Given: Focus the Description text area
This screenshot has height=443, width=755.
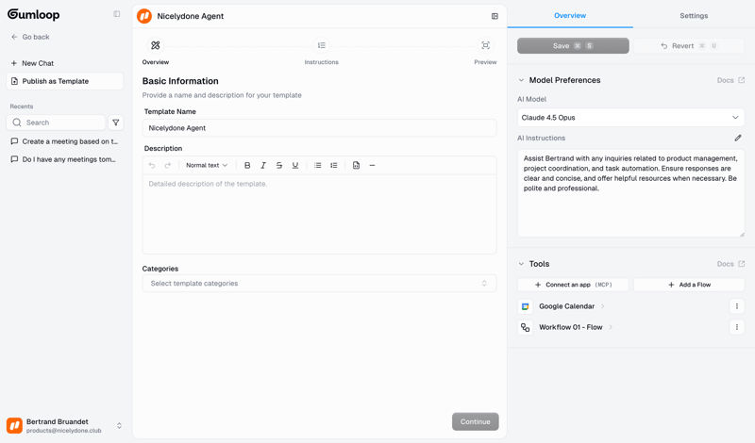Looking at the screenshot, I should (x=319, y=214).
